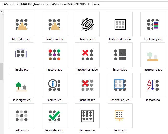Expand the chevron after IMAGINE_toolbox breadcrumb

(x=48, y=4)
